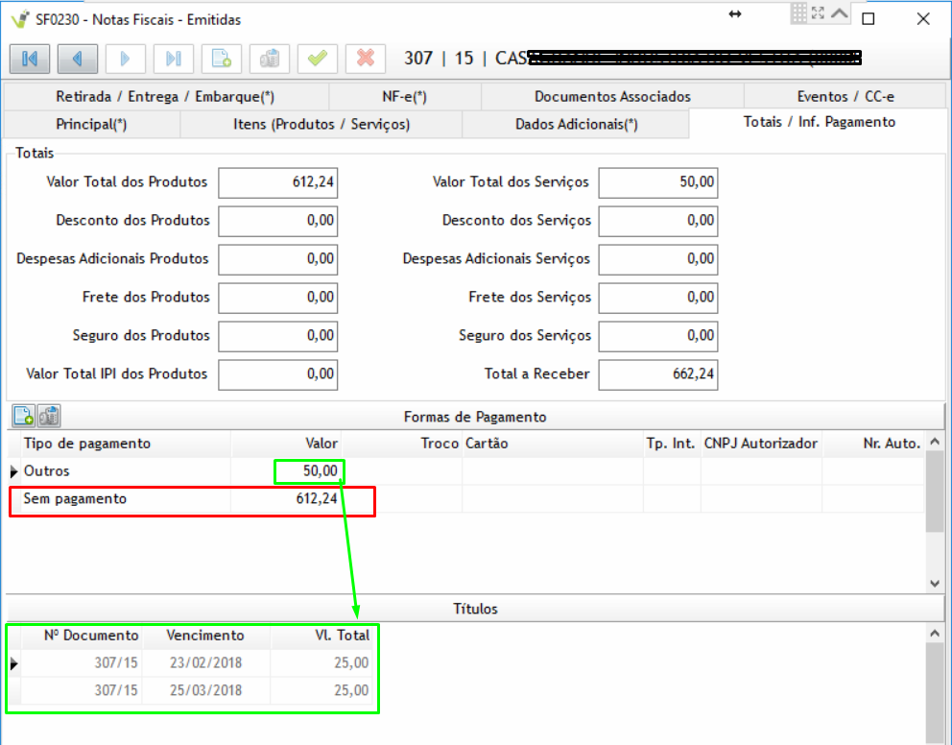Go to the next record
This screenshot has width=952, height=745.
coord(126,59)
